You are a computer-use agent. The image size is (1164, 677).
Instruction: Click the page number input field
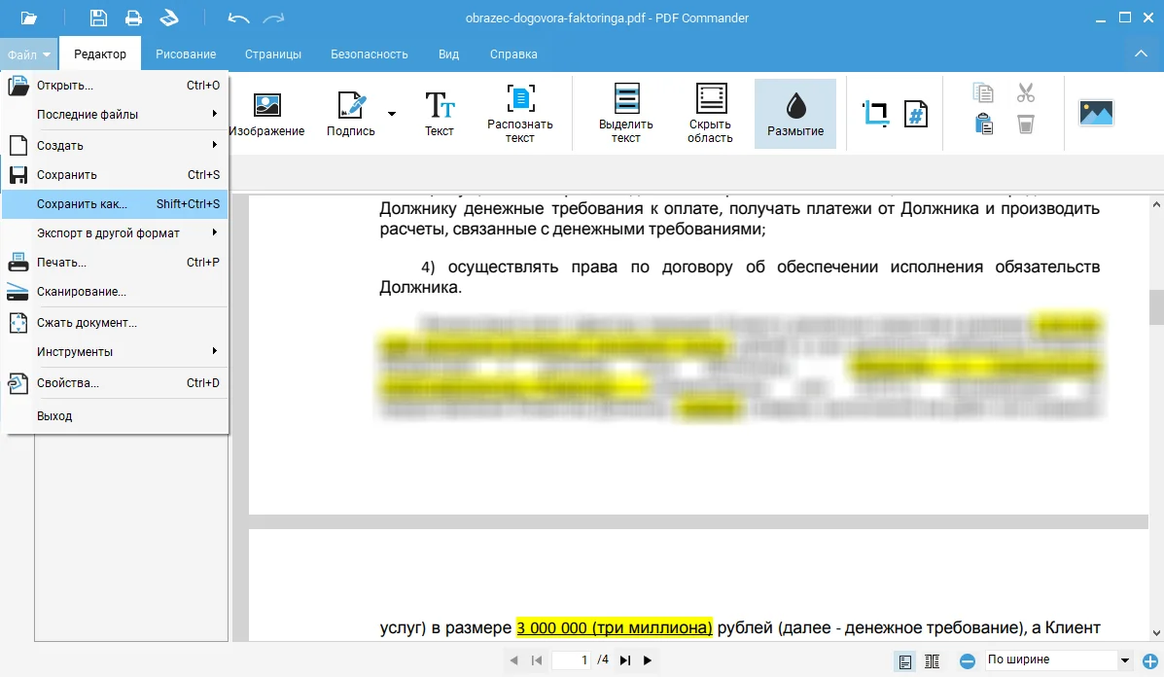click(x=572, y=660)
